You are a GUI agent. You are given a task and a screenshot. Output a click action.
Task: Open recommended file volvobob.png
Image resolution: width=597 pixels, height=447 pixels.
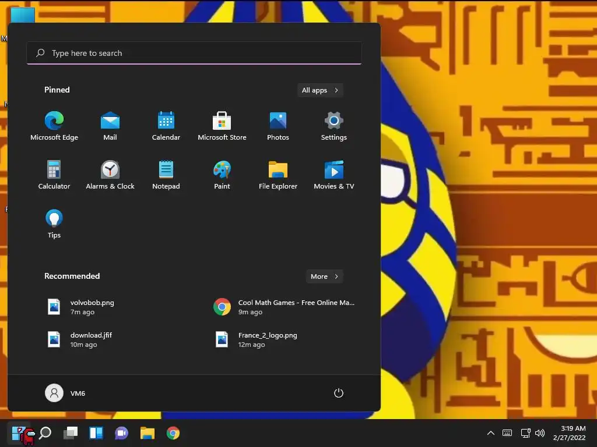coord(81,307)
